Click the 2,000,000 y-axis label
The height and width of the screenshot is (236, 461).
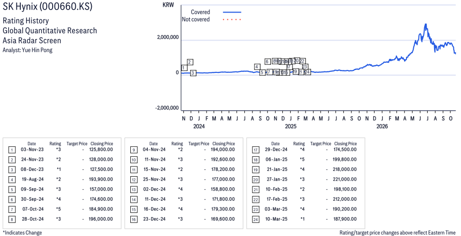tap(168, 37)
